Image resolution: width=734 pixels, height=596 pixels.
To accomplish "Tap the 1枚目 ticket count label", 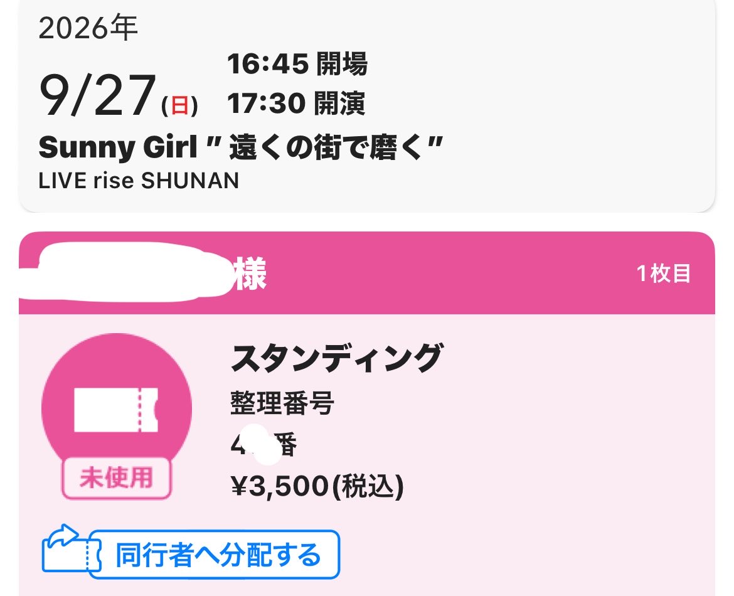I will click(664, 274).
